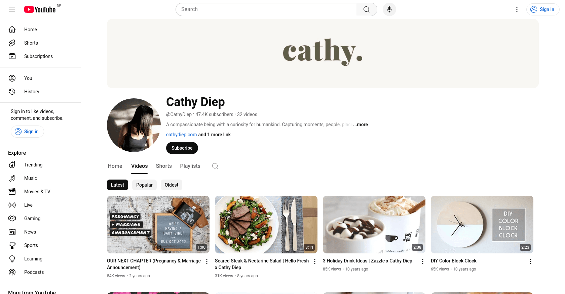Screen dimensions: 565x294
Task: Open options menu for DIY Color Block Clock
Action: tap(530, 261)
